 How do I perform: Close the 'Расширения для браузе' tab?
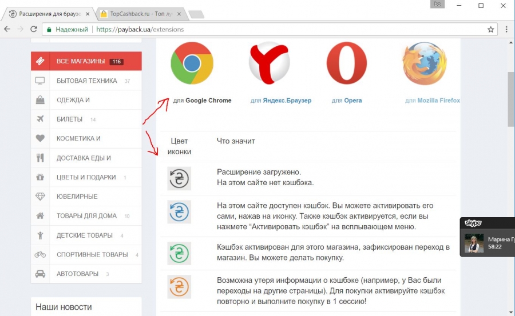[88, 14]
